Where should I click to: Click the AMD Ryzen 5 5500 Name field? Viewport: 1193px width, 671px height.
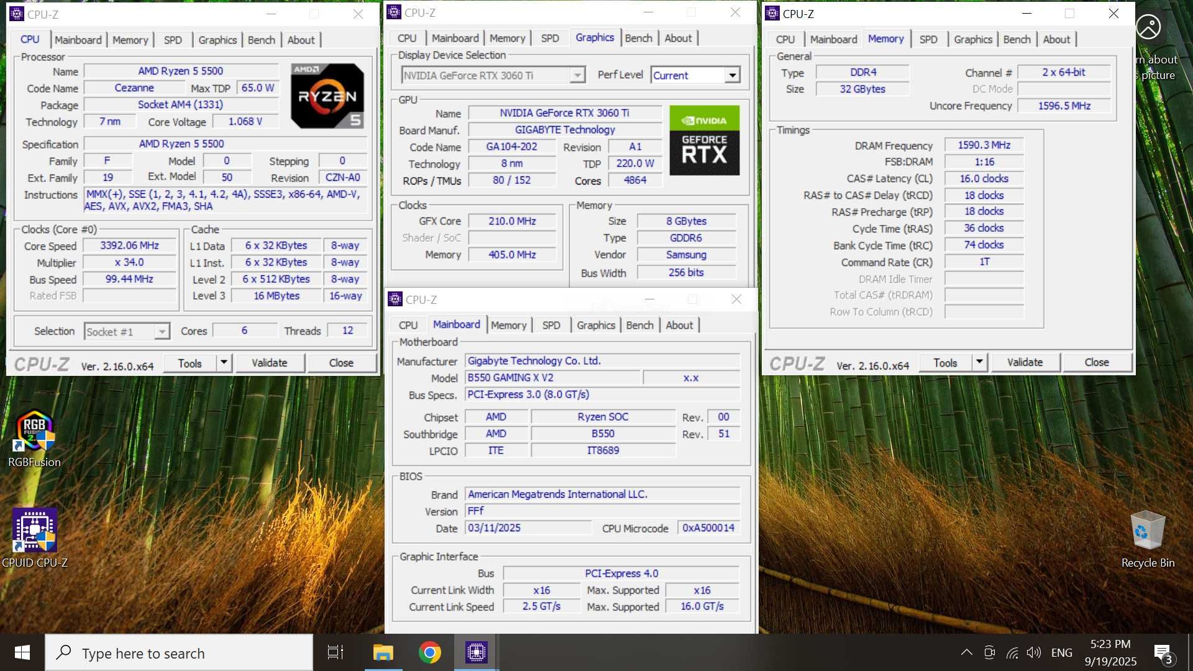[181, 71]
